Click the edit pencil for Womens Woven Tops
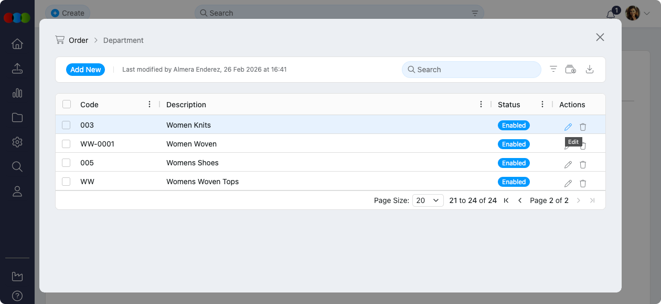 coord(568,183)
